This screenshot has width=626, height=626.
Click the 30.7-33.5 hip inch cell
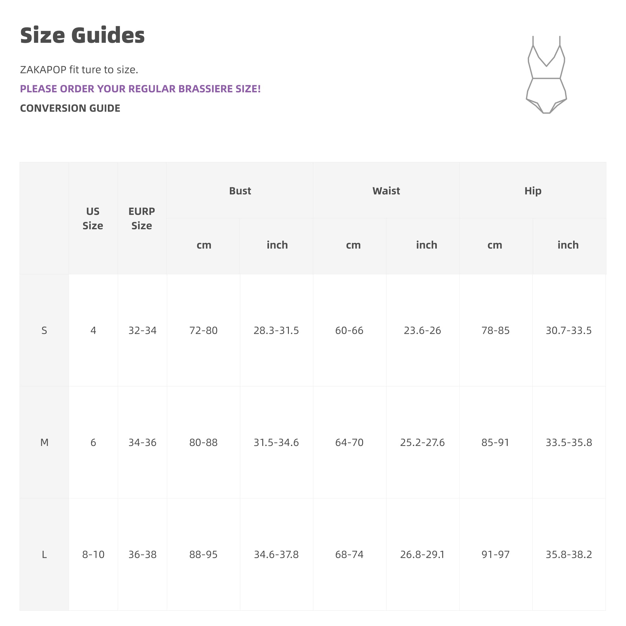568,330
